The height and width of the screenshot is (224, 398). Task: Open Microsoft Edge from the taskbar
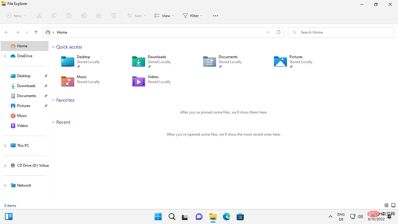coord(227,217)
